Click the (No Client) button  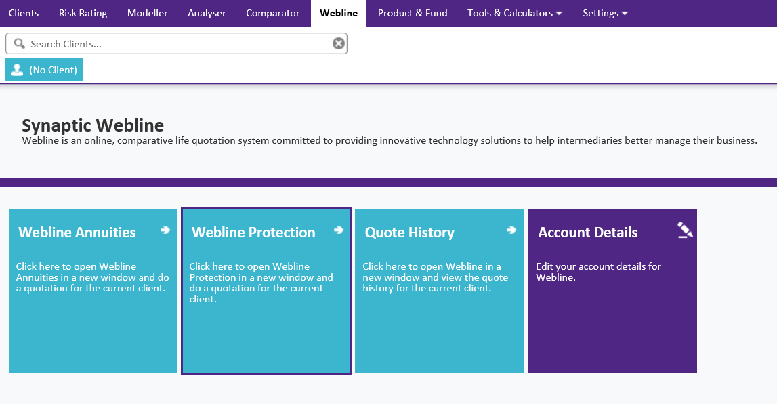point(44,69)
